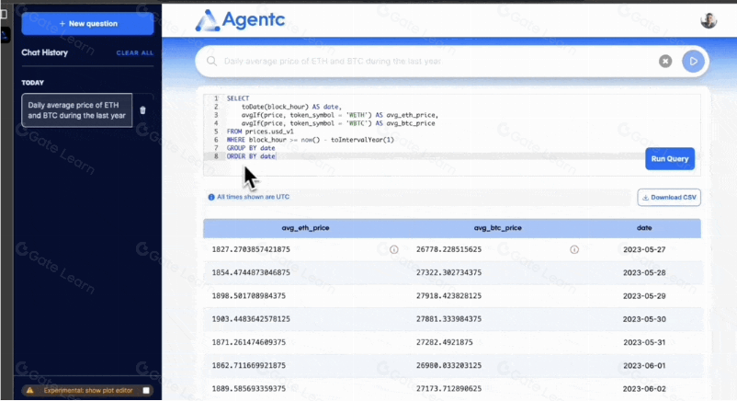Select date cell 2023-05-31
Viewport: 737px width, 401px height.
(x=644, y=342)
